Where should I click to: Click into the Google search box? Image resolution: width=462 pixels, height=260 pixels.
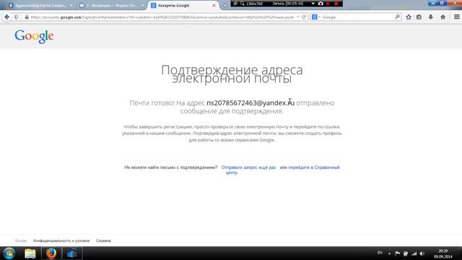pyautogui.click(x=358, y=17)
